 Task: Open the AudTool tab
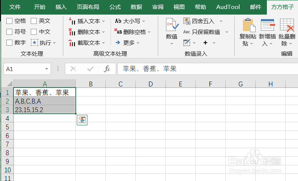pyautogui.click(x=228, y=7)
